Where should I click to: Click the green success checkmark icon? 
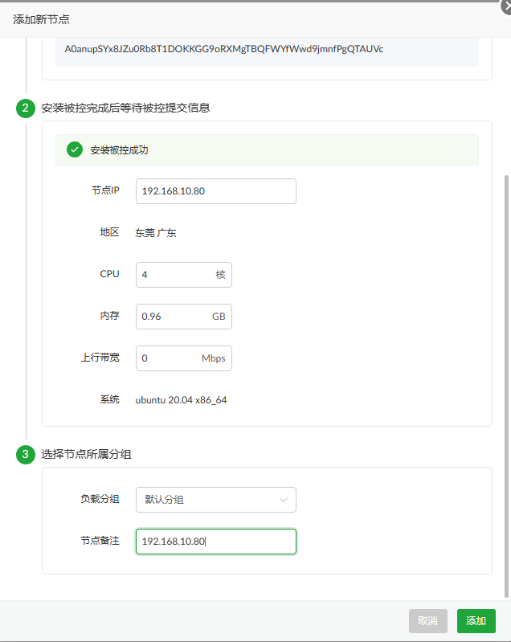click(x=75, y=150)
